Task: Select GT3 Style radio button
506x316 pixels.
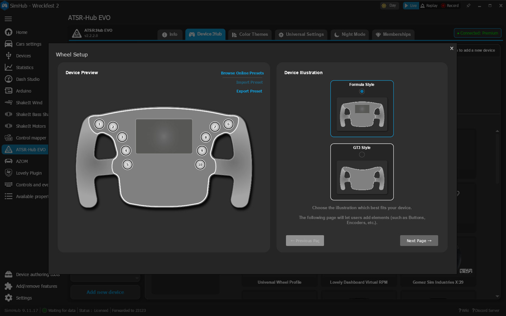Action: (362, 155)
